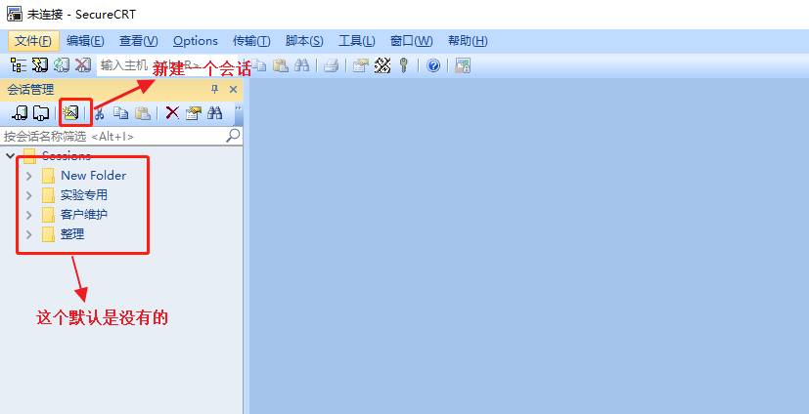Open Session Options icon in the main toolbar
This screenshot has width=809, height=414.
[361, 65]
